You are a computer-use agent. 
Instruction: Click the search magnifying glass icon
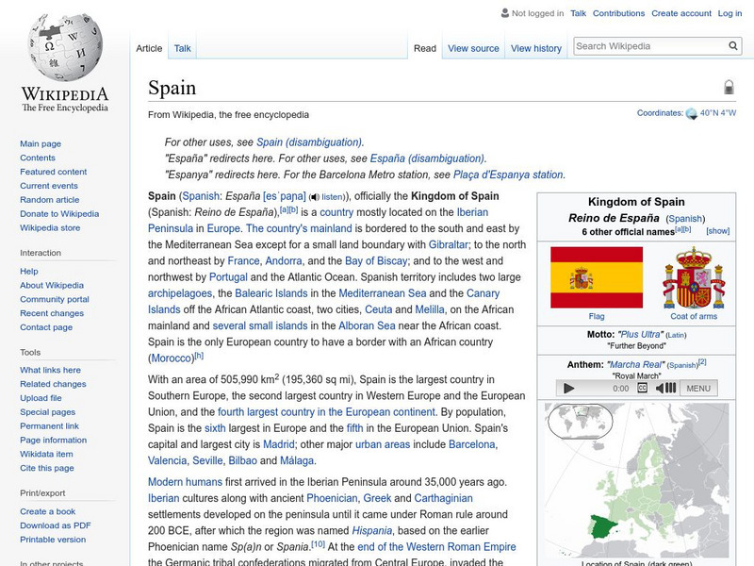pos(732,44)
